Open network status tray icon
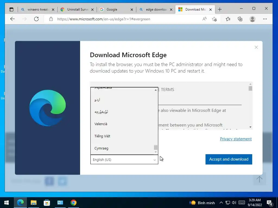Screen dimensions: 278x208 click(x=228, y=203)
